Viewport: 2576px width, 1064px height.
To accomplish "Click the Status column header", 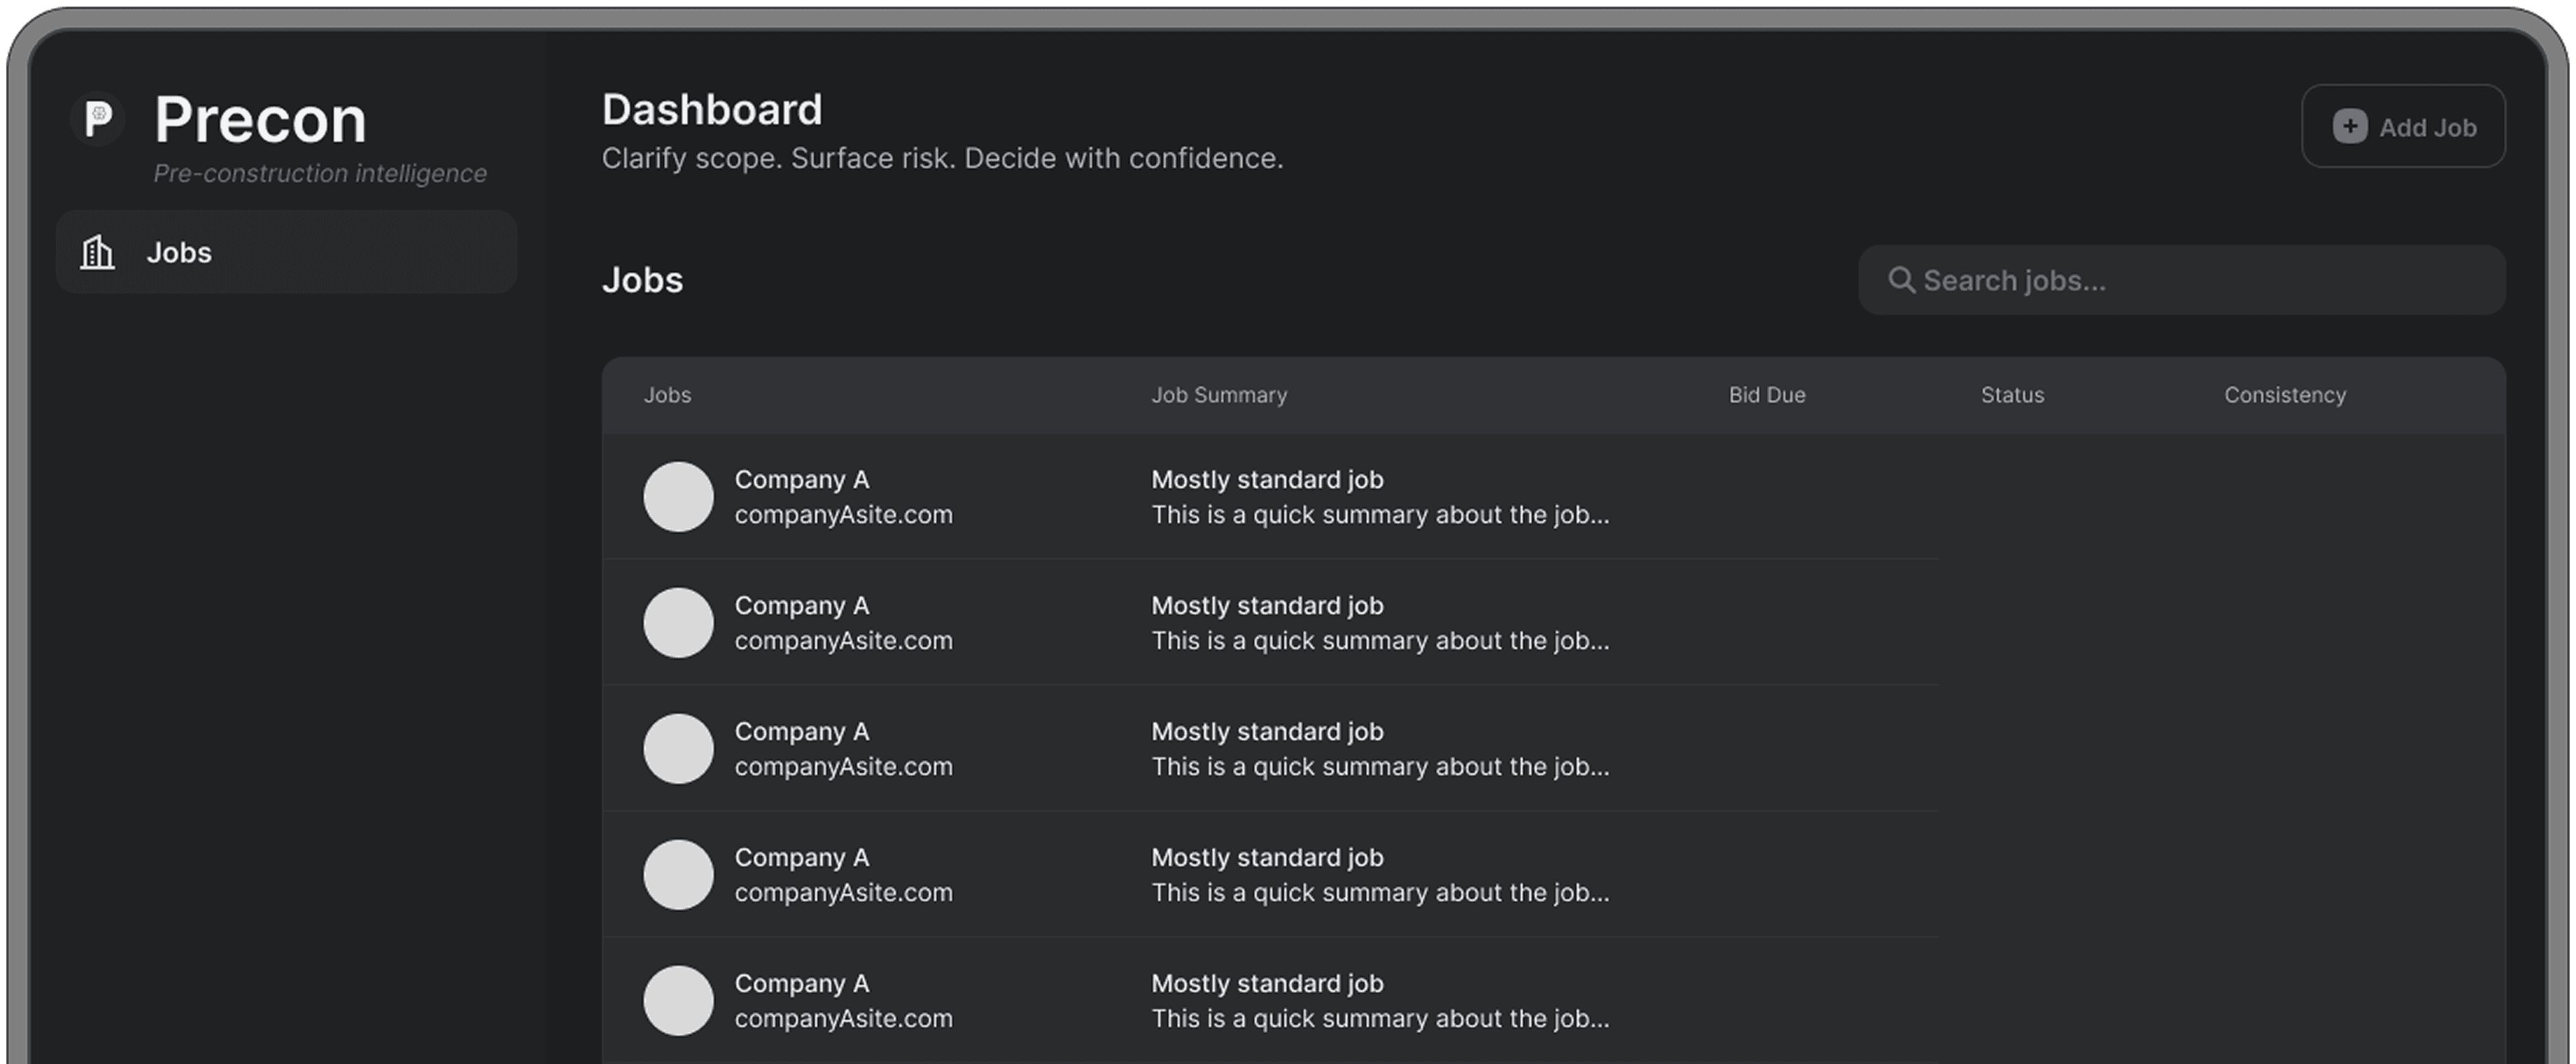I will (2012, 395).
